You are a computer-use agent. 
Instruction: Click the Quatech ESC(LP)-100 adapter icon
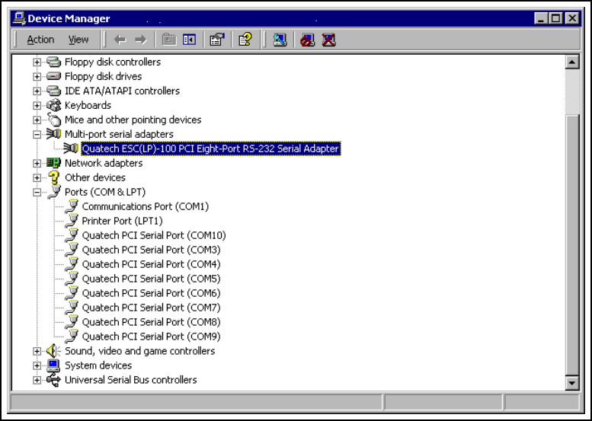point(71,148)
